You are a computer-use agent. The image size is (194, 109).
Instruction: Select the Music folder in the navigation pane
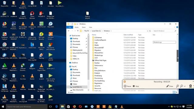tap(75, 78)
